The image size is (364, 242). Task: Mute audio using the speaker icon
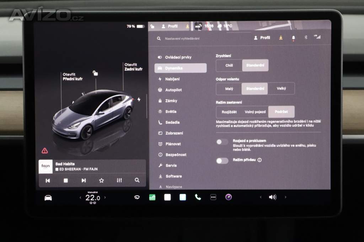[x=273, y=197]
